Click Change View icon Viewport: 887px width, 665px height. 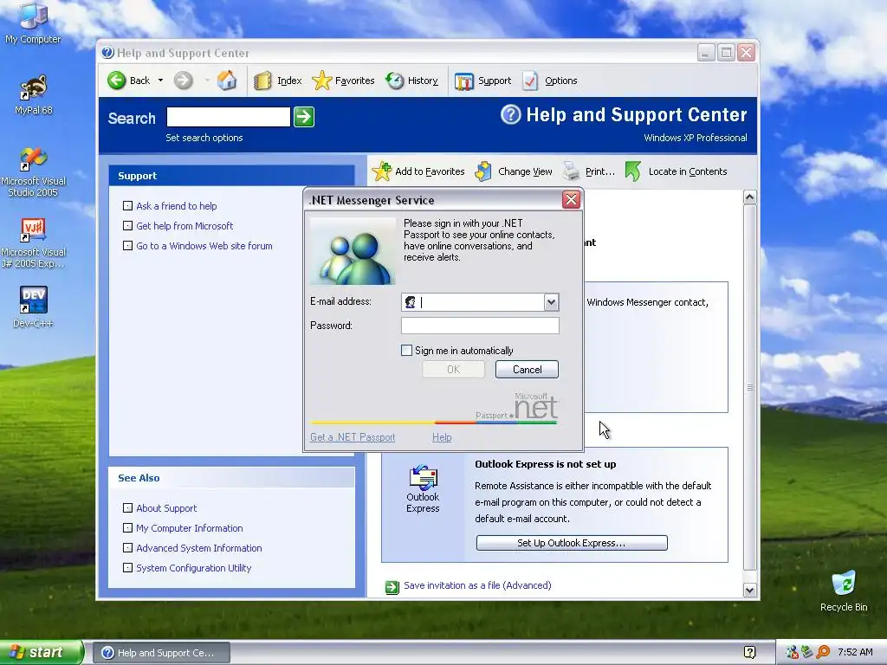483,171
